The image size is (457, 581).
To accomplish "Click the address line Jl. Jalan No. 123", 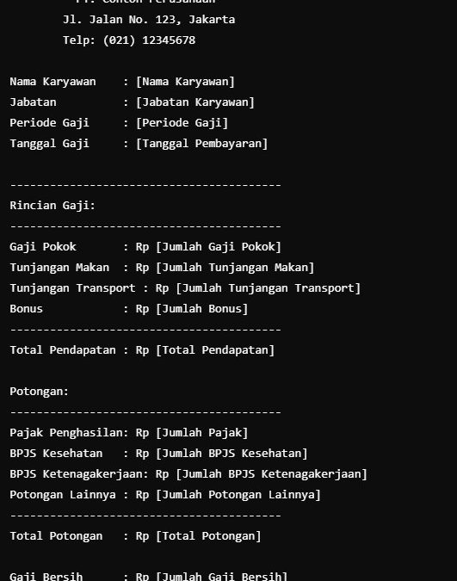I will pos(149,20).
